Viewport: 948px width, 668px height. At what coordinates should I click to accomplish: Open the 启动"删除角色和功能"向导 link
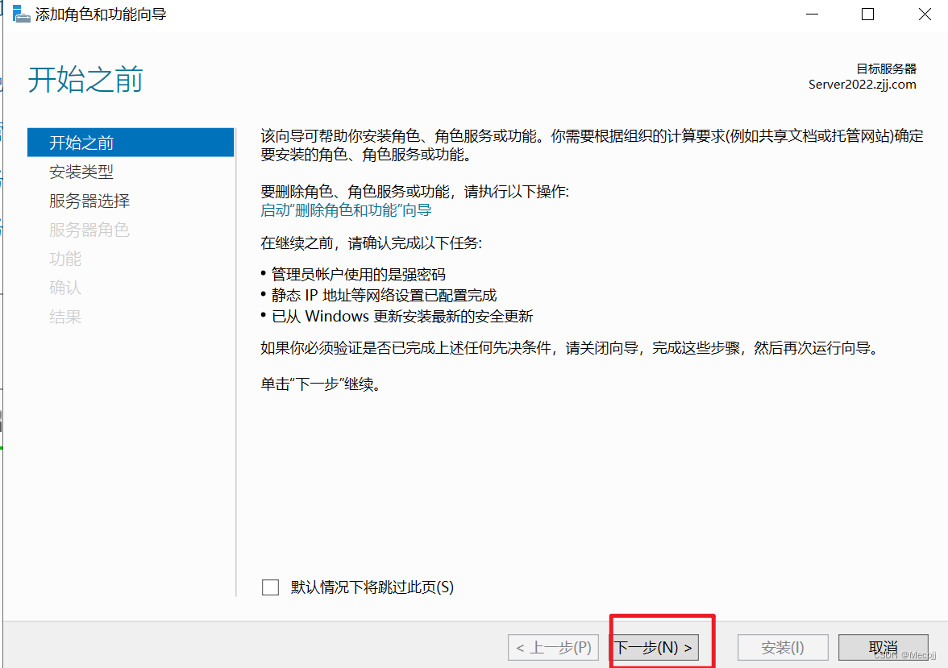point(346,210)
